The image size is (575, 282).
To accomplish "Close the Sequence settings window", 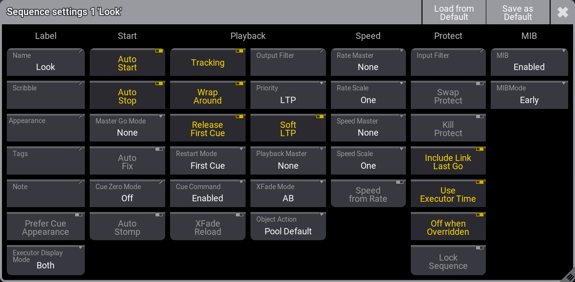I will click(x=562, y=12).
